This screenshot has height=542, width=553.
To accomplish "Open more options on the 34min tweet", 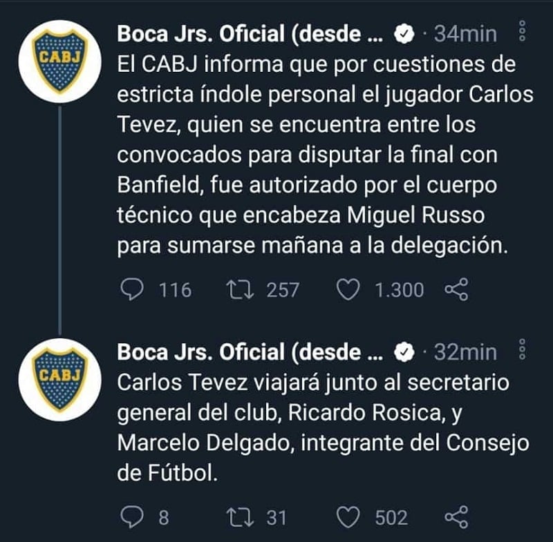I will tap(523, 32).
